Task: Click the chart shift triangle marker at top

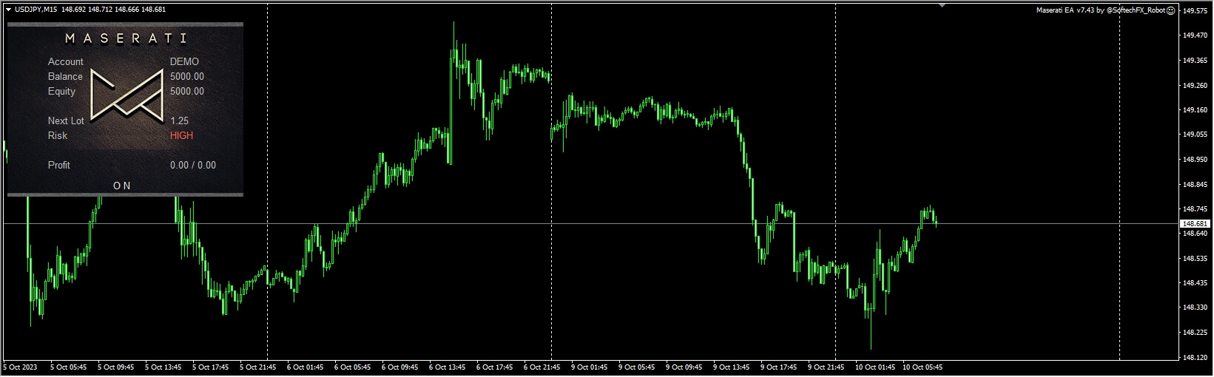Action: (x=942, y=5)
